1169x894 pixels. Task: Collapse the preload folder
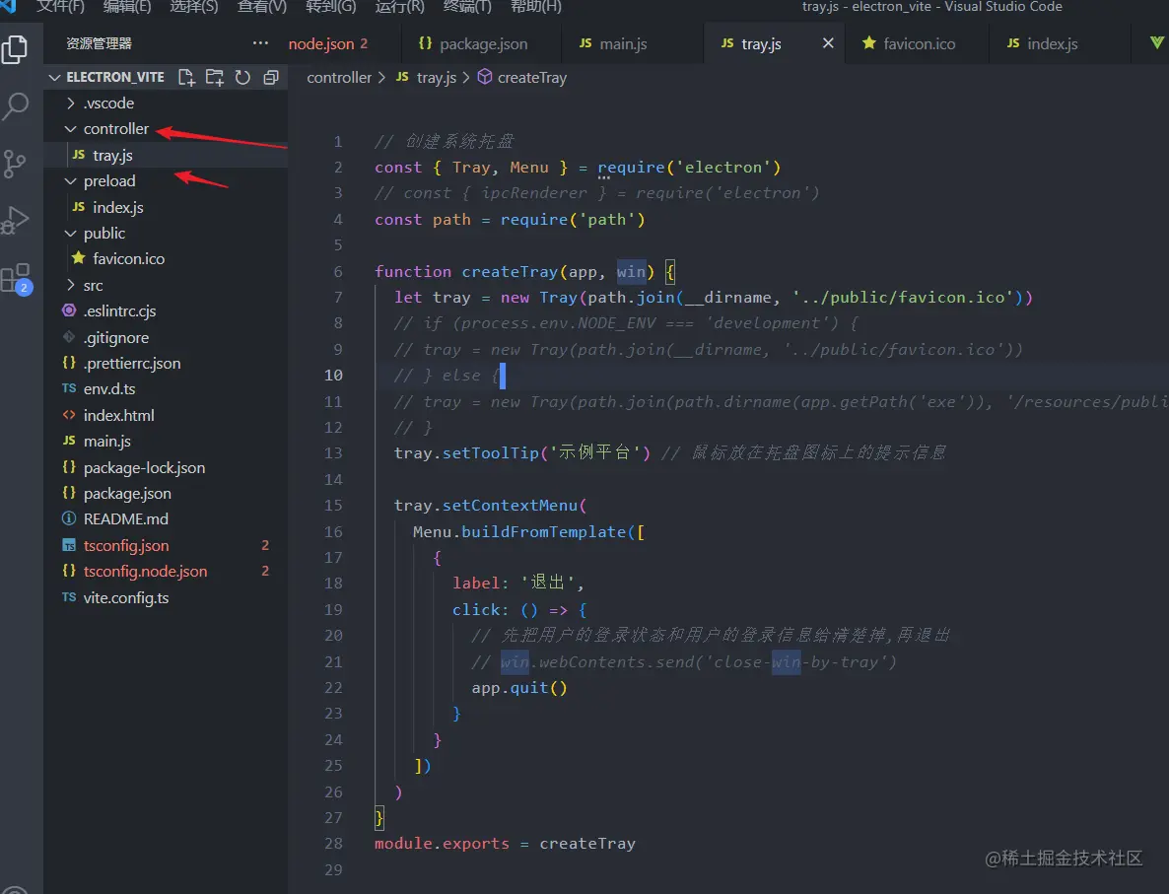pyautogui.click(x=71, y=180)
